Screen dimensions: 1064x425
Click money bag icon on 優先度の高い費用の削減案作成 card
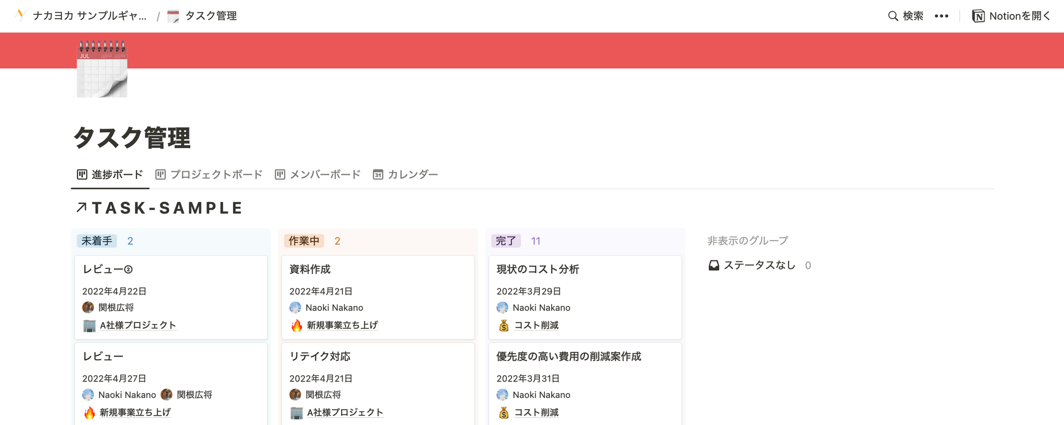(504, 412)
